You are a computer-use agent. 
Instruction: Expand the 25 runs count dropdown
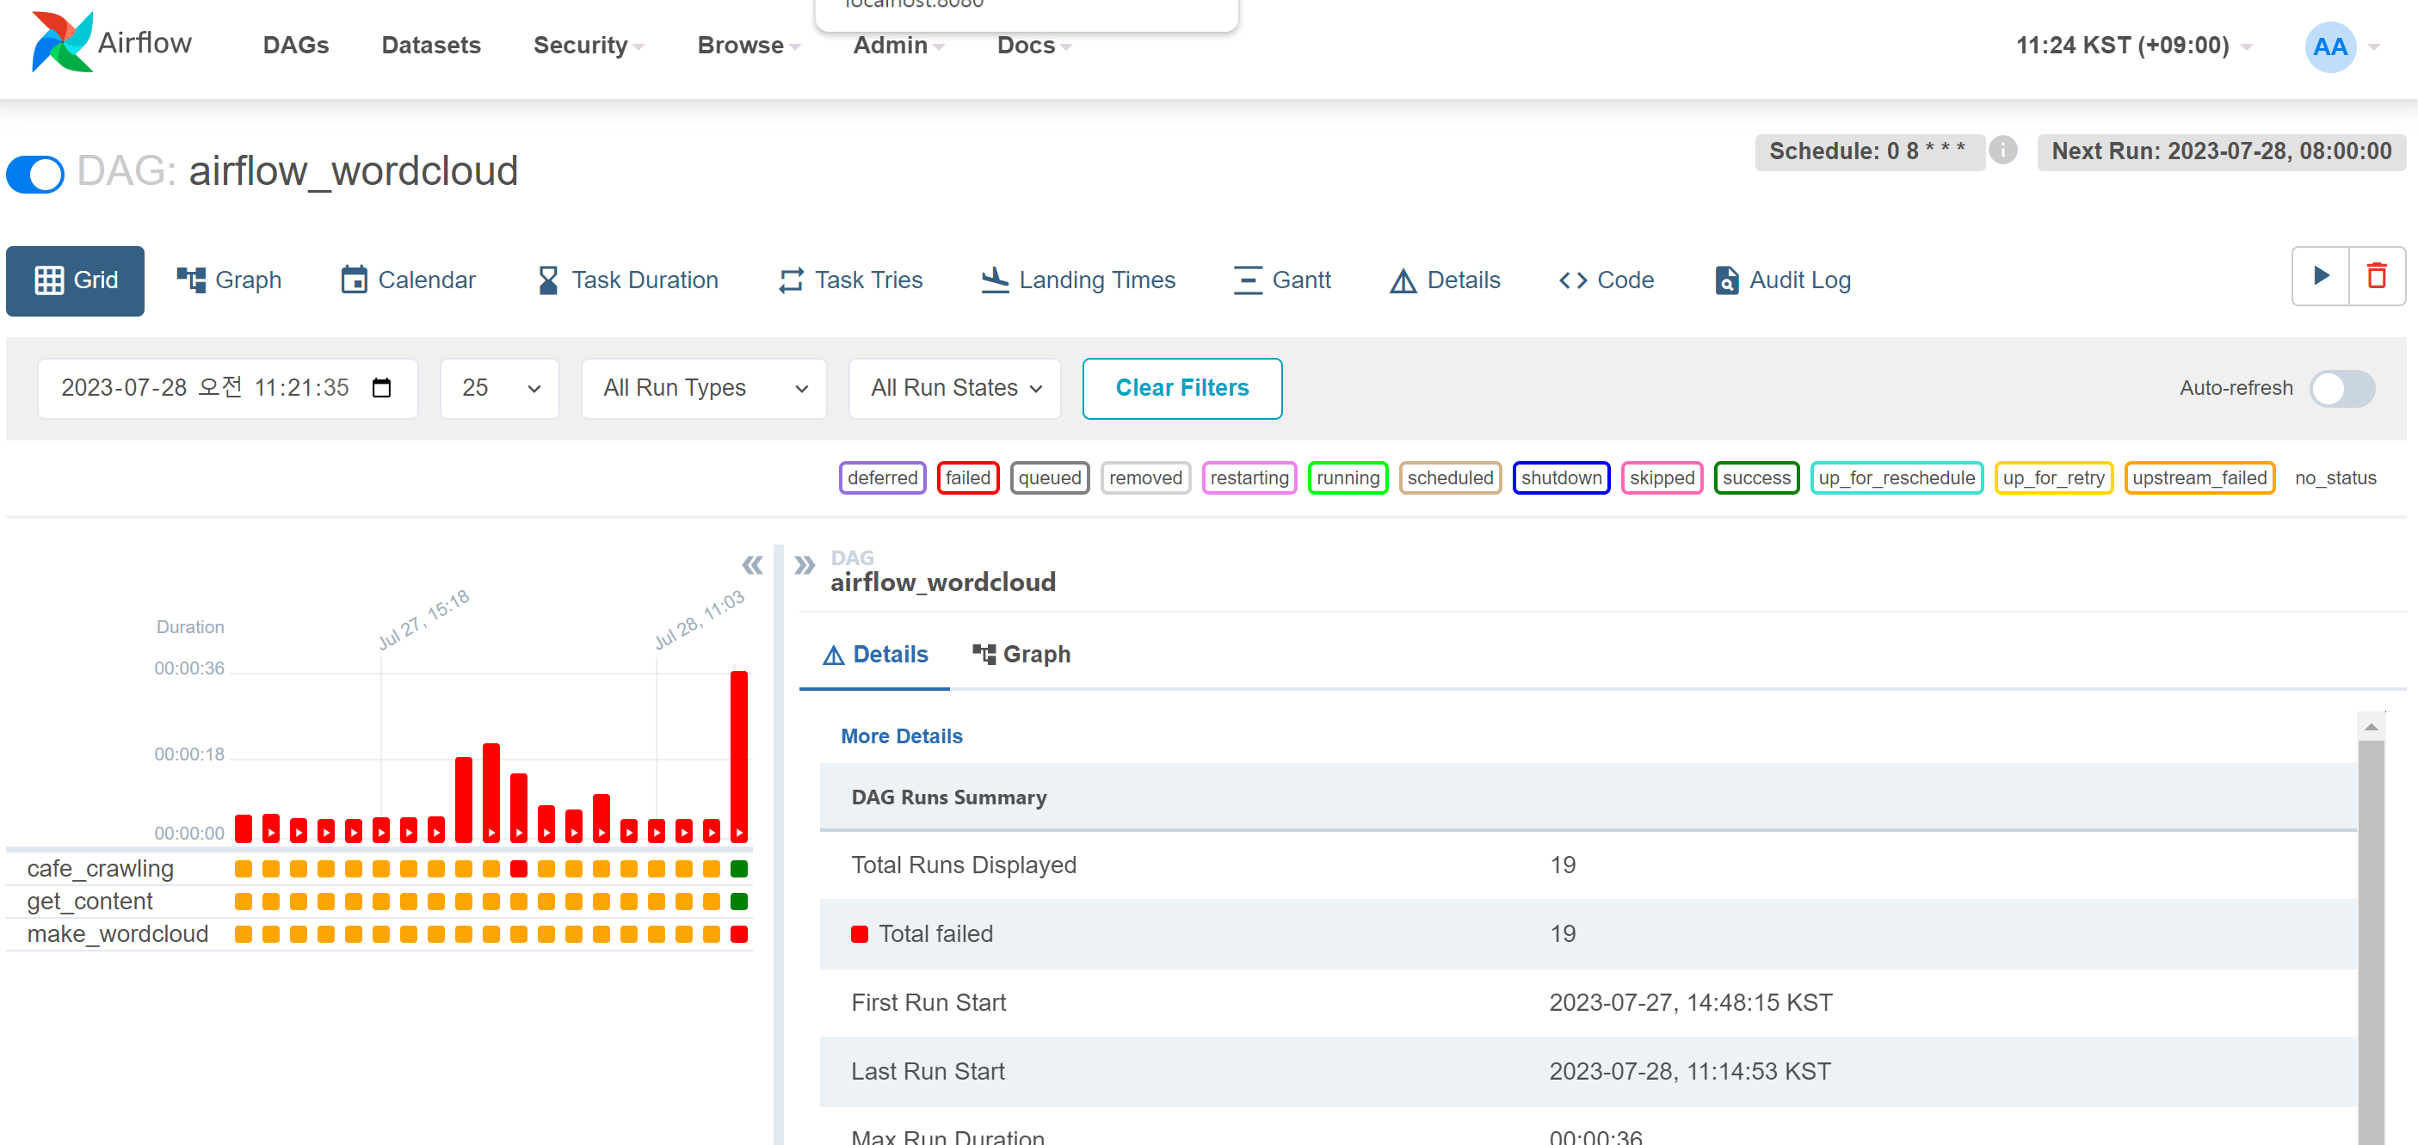tap(499, 388)
